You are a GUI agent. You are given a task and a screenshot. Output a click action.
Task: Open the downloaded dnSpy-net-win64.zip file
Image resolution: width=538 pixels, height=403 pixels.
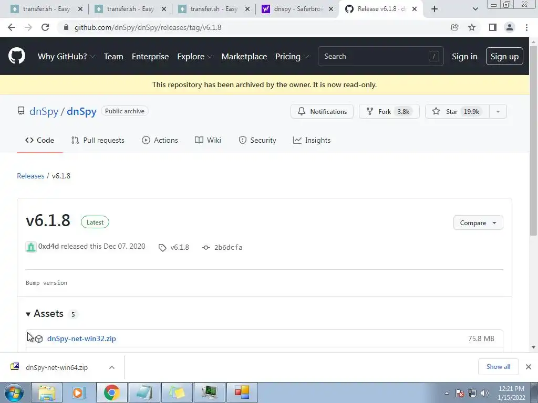tap(57, 367)
